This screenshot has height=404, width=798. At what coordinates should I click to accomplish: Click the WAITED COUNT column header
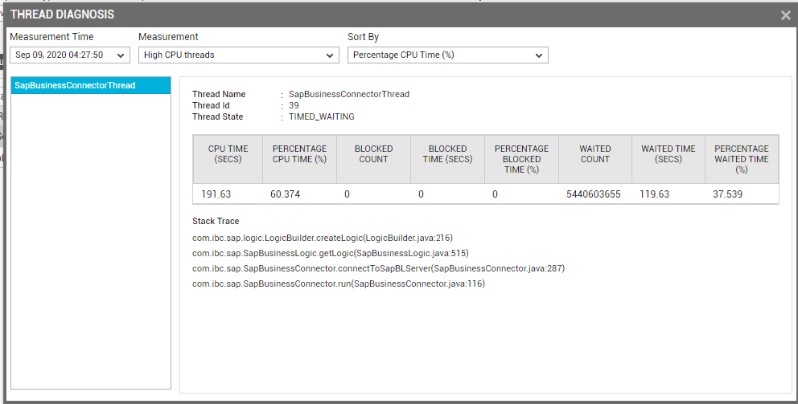(x=595, y=159)
